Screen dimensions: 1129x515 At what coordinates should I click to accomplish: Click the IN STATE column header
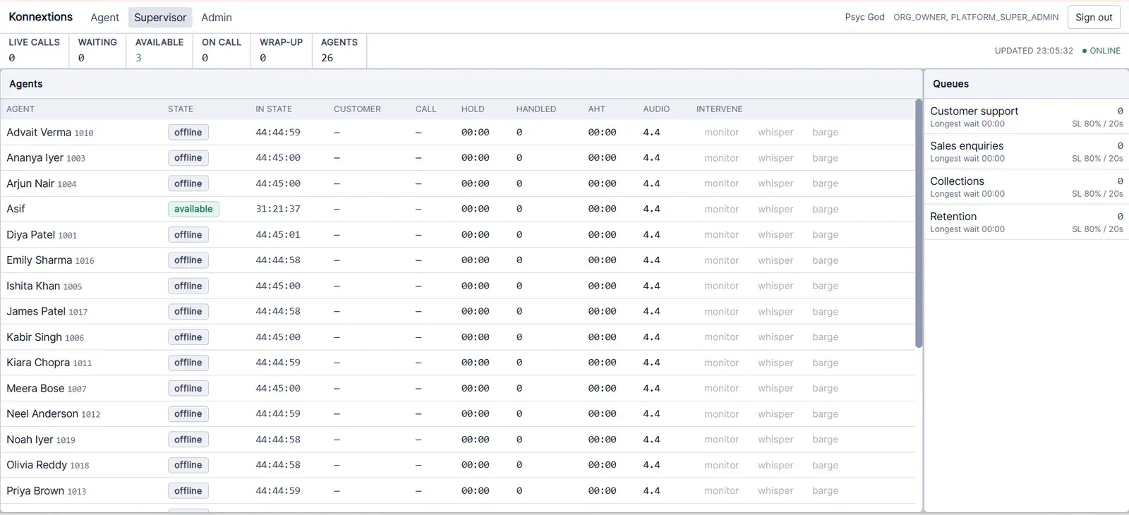pos(274,109)
